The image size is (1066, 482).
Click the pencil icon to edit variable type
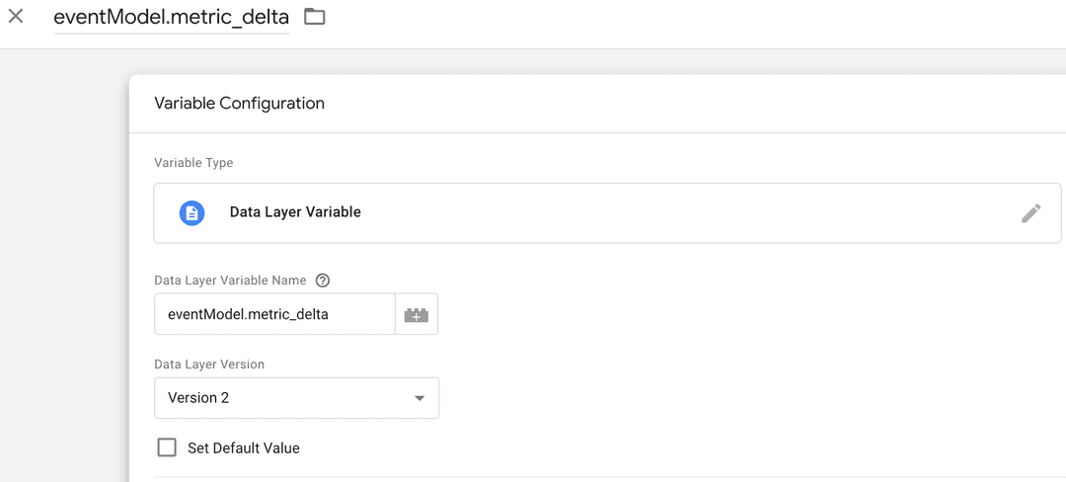pyautogui.click(x=1030, y=213)
